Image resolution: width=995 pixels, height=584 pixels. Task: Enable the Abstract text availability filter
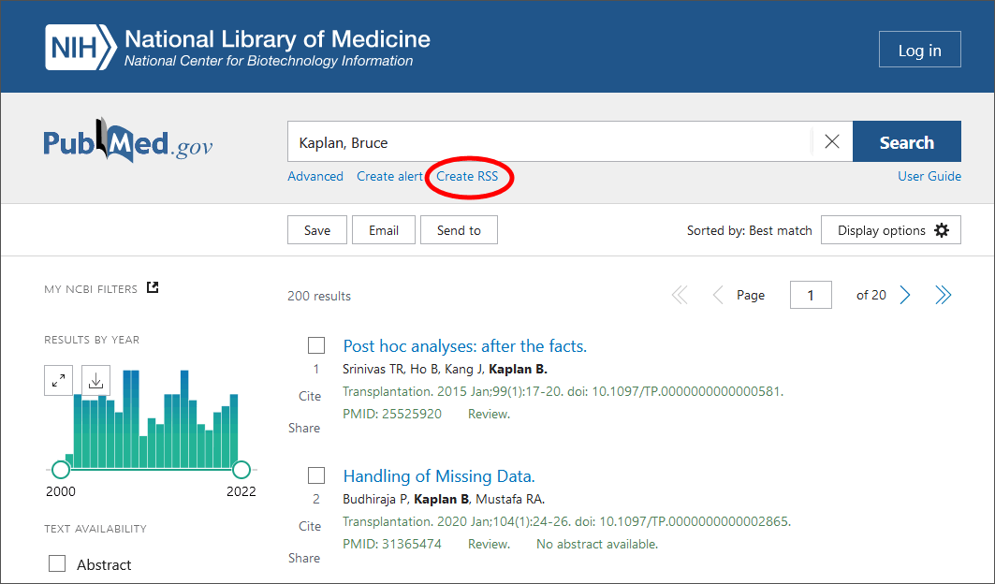[57, 563]
